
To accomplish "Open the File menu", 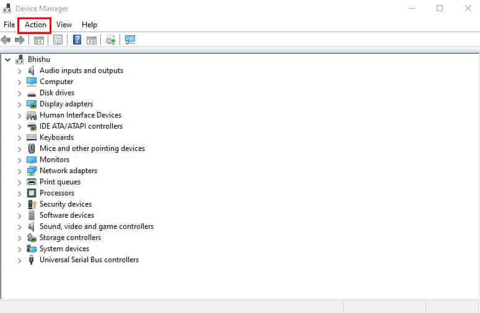I will pos(9,25).
